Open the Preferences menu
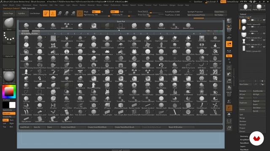This screenshot has height=151, width=270. pos(115,5)
